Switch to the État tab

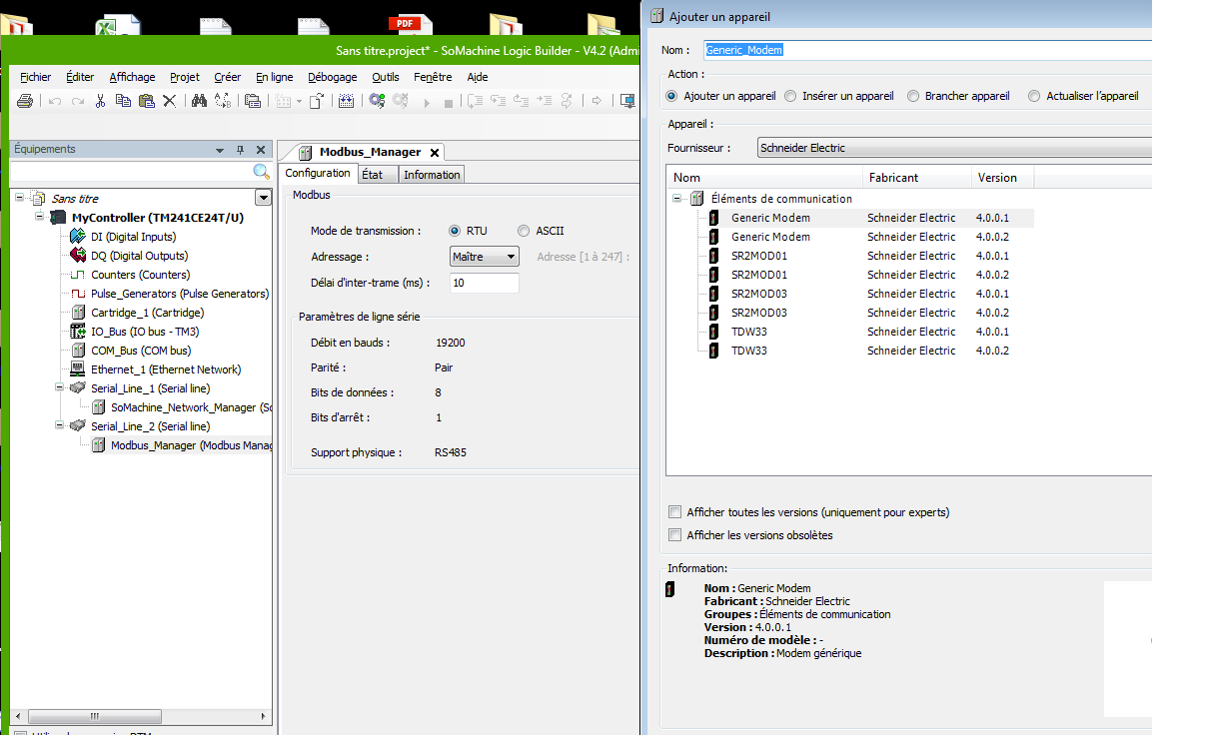tap(373, 175)
